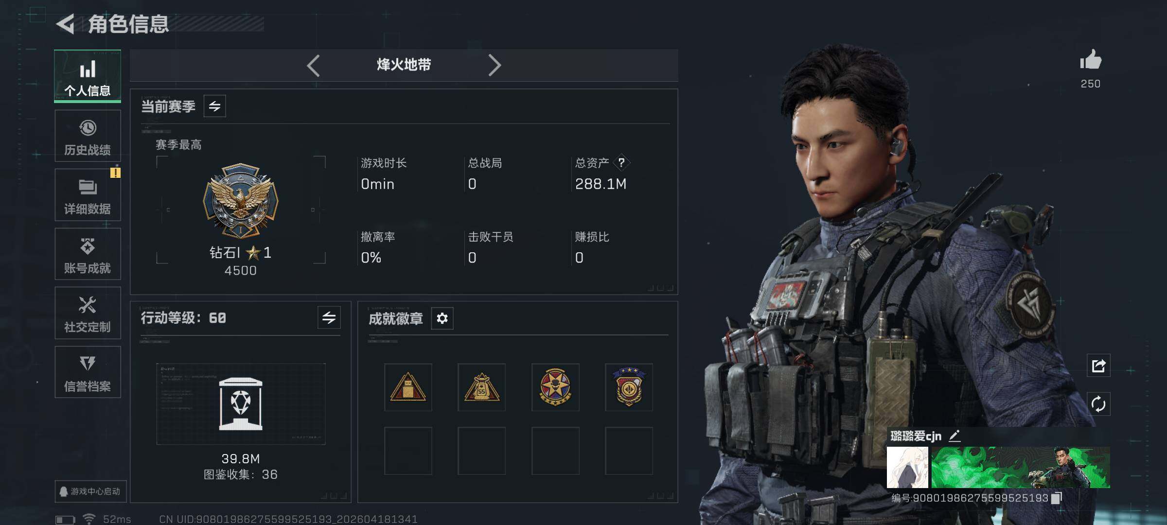Open the collection showcase showing 39.8M
The height and width of the screenshot is (525, 1167).
click(241, 404)
